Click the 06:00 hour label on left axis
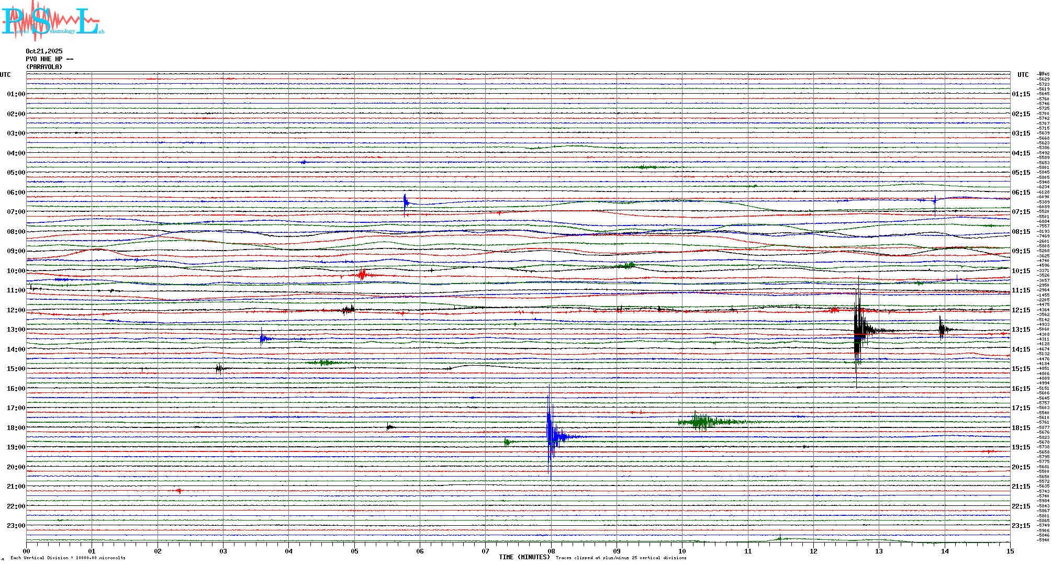Image resolution: width=1052 pixels, height=565 pixels. point(16,193)
